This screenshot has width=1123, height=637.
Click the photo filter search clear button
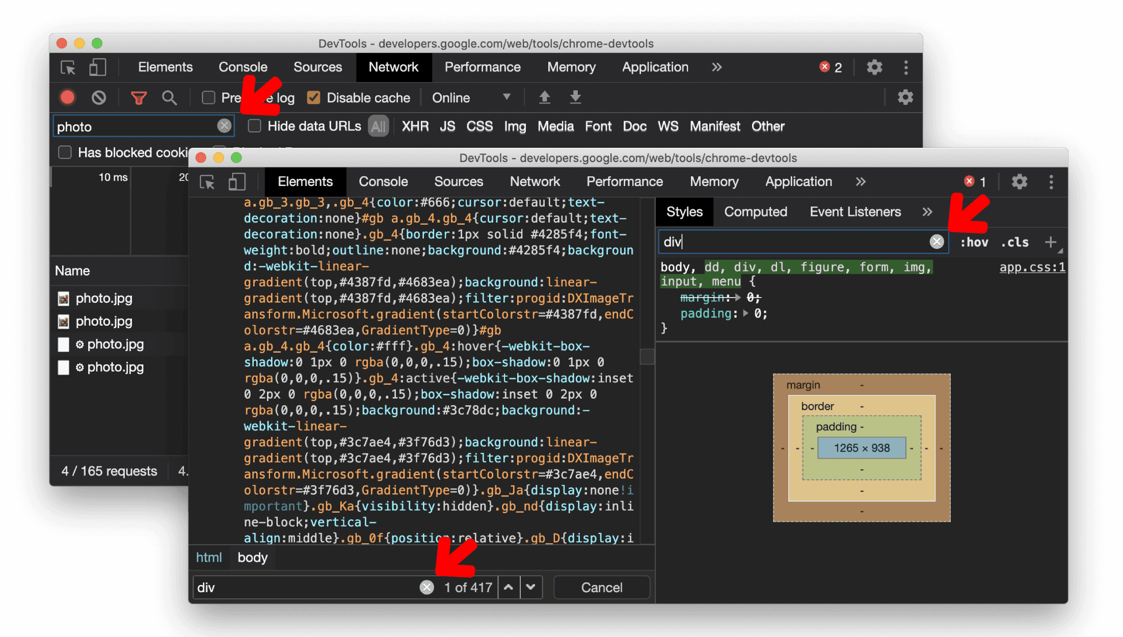(x=224, y=126)
